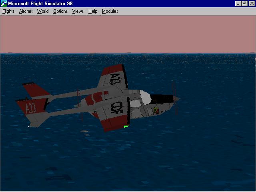This screenshot has height=192, width=256.
Task: Open the Modules menu
Action: [x=110, y=11]
